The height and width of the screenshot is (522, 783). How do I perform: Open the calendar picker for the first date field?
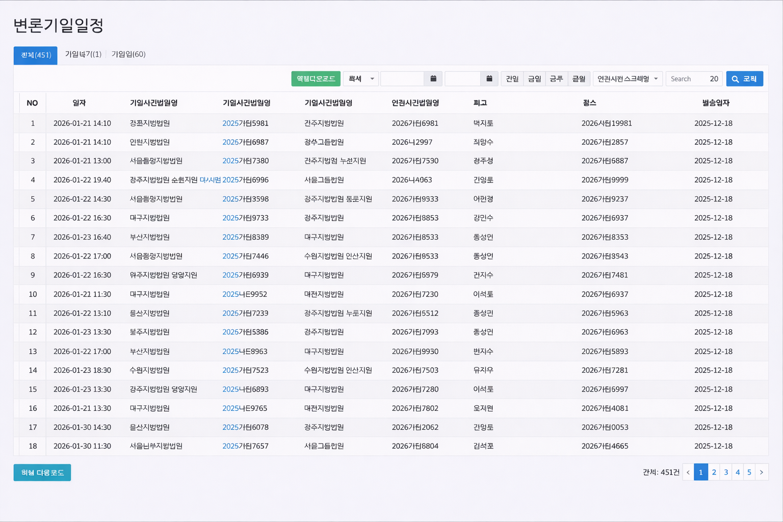433,79
